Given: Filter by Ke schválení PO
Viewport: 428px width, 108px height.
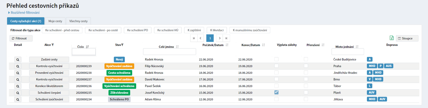Looking at the screenshot, I should [x=138, y=30].
